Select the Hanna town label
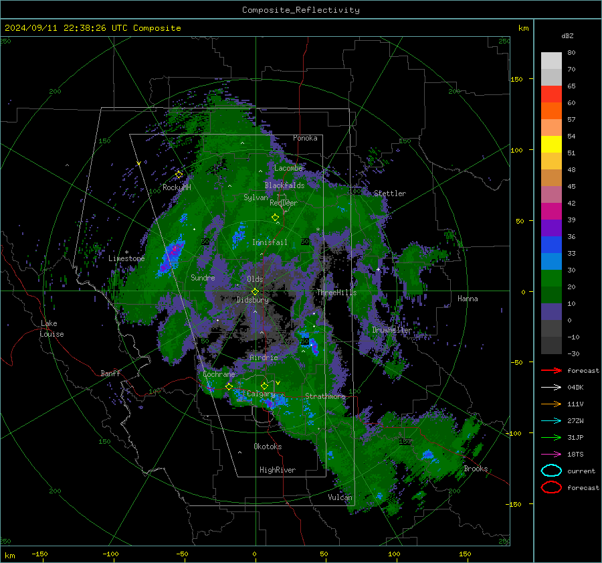This screenshot has height=563, width=602. pyautogui.click(x=468, y=299)
